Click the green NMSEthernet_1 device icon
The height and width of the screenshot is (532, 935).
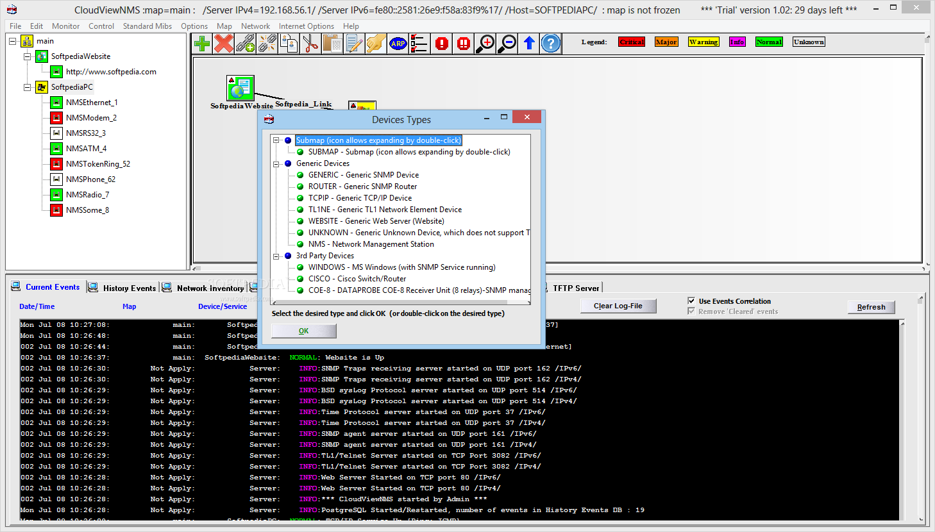[x=56, y=103]
